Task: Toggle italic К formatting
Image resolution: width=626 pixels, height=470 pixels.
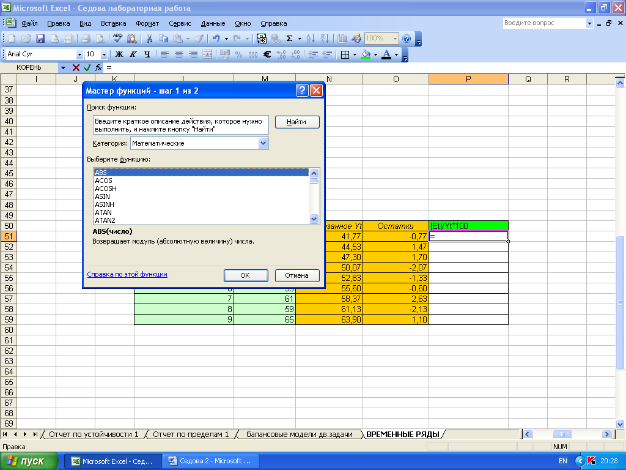Action: click(133, 54)
